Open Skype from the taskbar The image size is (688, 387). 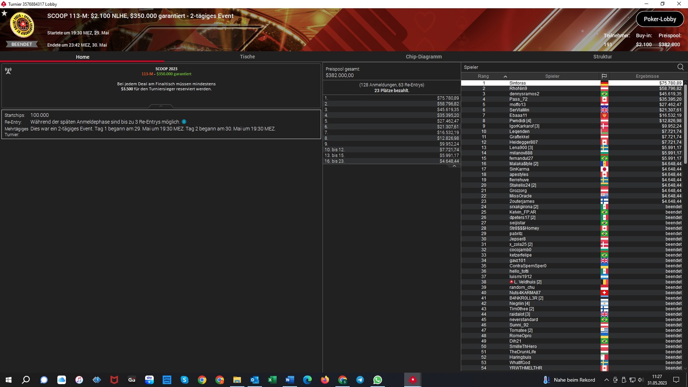[x=185, y=380]
